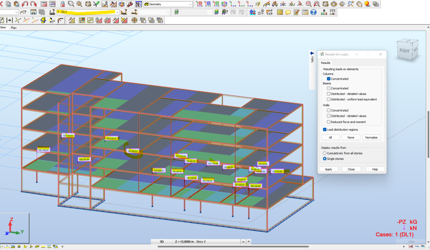Expand the 1 : DL1 load case dropdown
This screenshot has width=430, height=250.
117,12
